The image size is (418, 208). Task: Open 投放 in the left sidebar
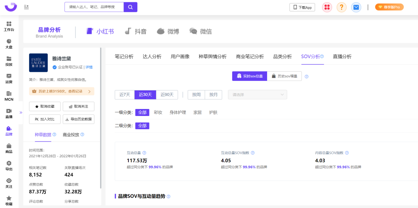9,61
